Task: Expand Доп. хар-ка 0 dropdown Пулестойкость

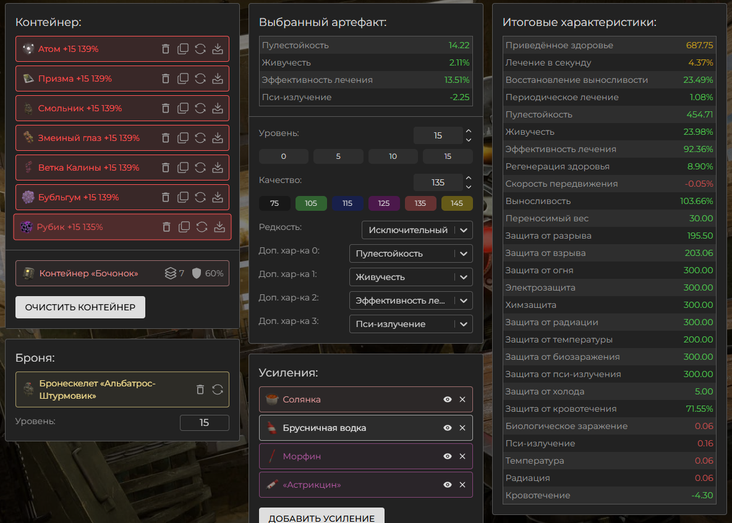Action: click(x=411, y=253)
